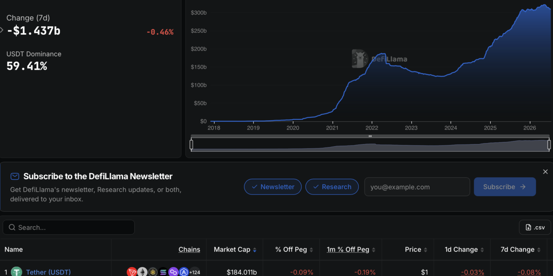
Task: Sort by % Off Peg column
Action: coord(294,250)
